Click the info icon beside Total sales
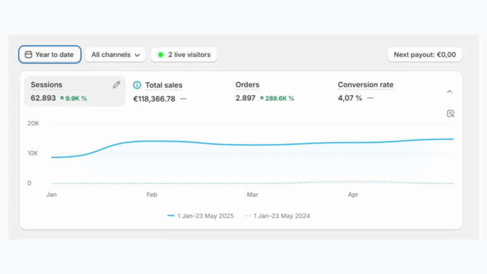Screen dimensions: 487x274 tap(137, 85)
